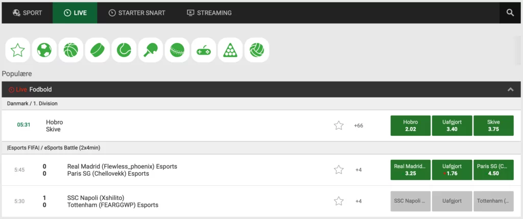Choose the volleyball sport icon

tap(257, 50)
